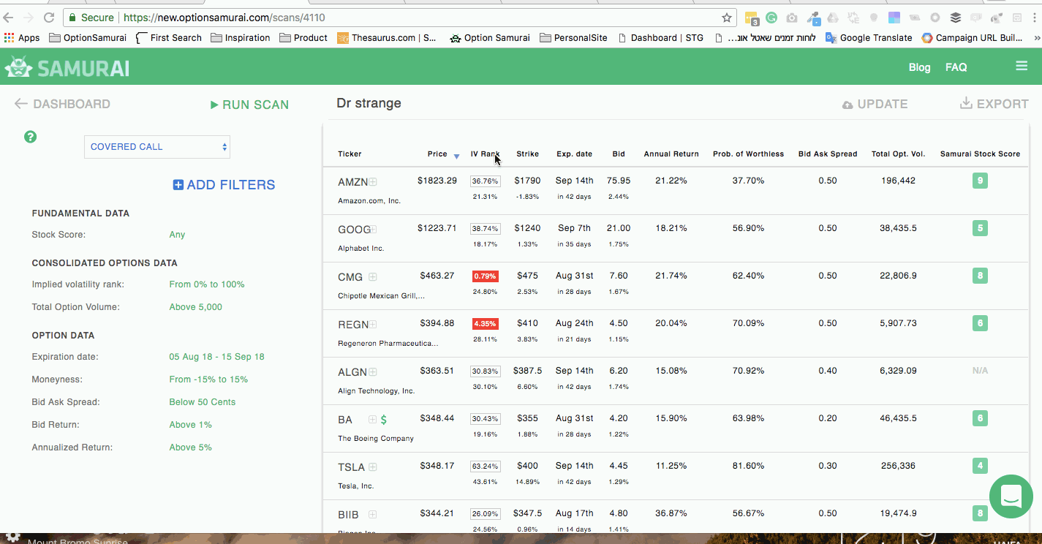Open the Intercom chat bubble
This screenshot has height=544, width=1042.
[1011, 496]
